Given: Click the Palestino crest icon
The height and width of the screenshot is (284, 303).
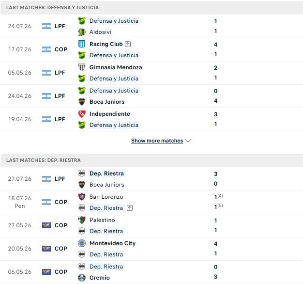Looking at the screenshot, I should (82, 220).
